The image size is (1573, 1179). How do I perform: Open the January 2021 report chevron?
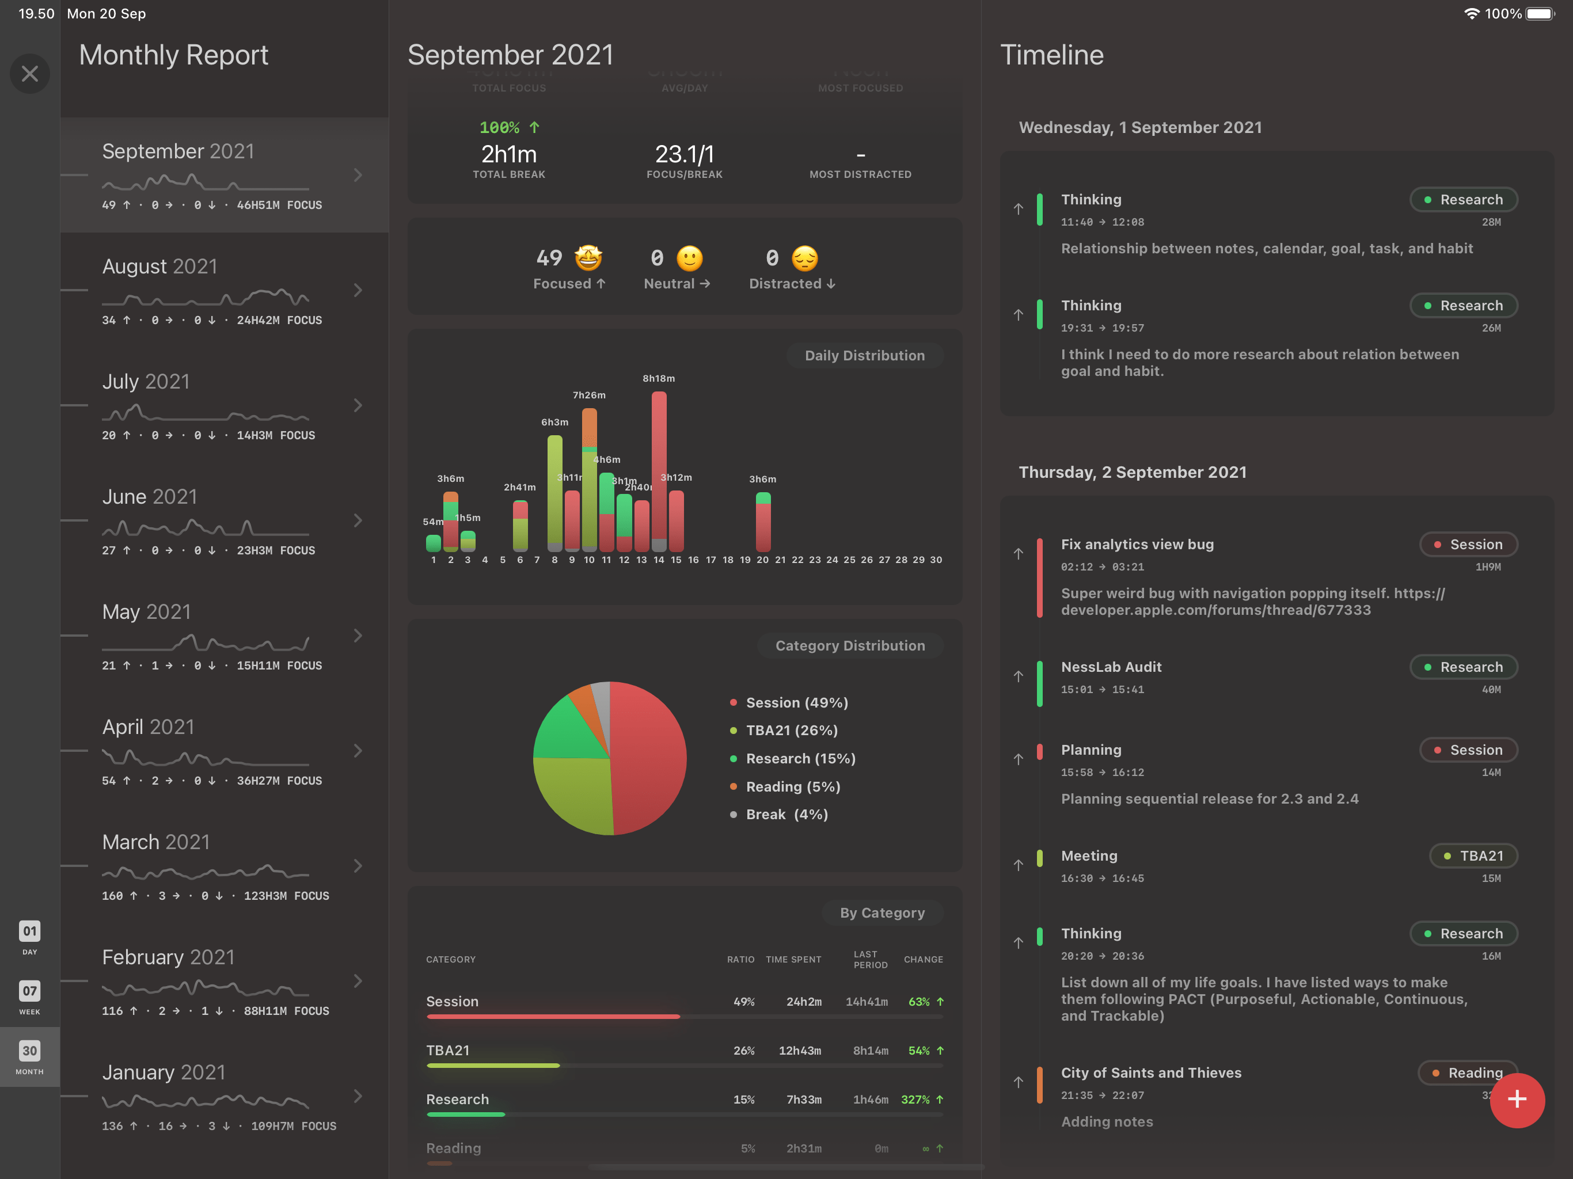coord(358,1097)
